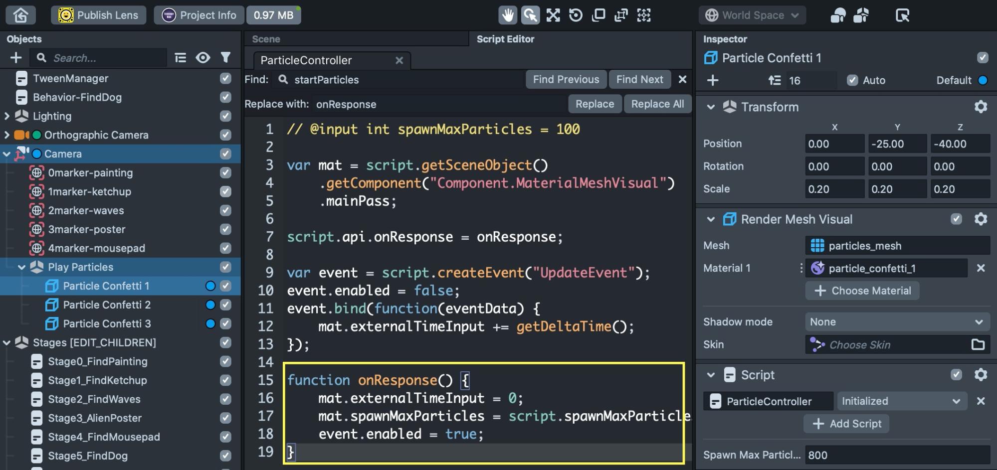
Task: Close the ParticleController tab
Action: pos(399,60)
